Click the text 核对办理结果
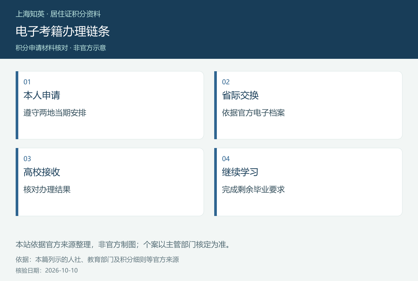The image size is (418, 281). 47,190
